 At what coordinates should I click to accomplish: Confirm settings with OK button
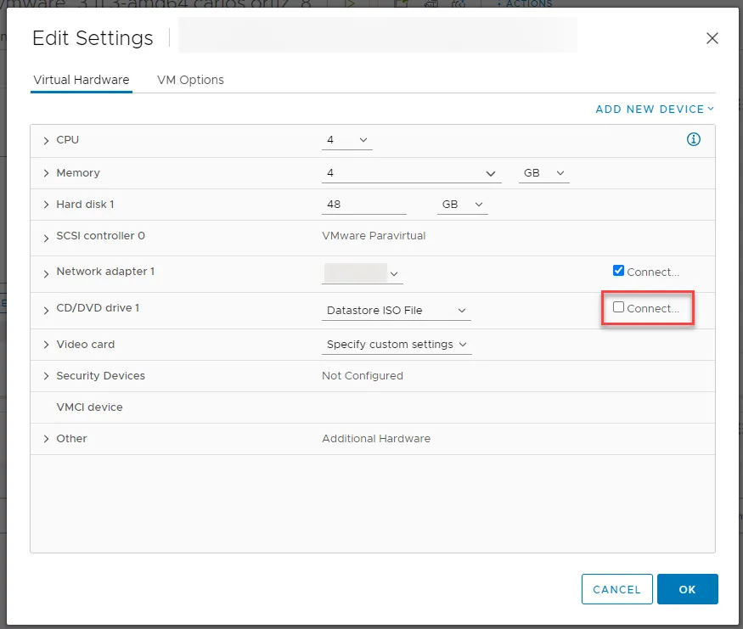[687, 589]
